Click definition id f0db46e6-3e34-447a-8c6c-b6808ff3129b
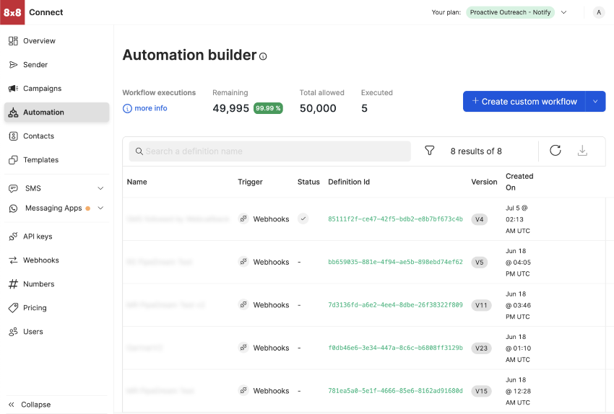 click(x=396, y=348)
